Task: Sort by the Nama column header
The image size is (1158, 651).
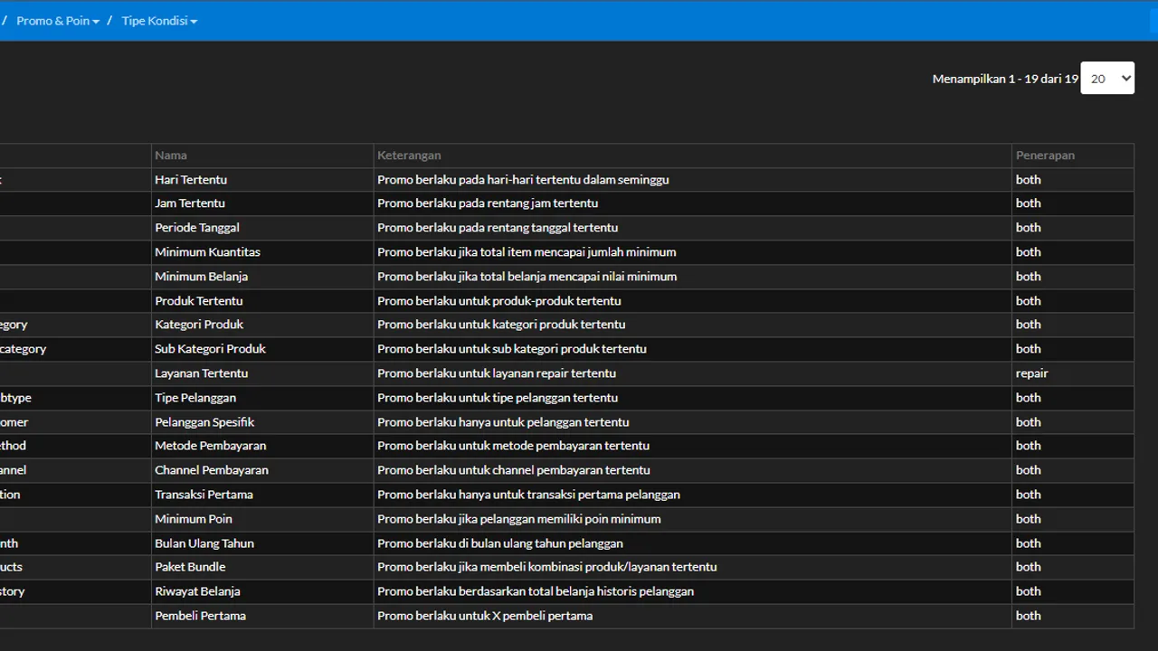Action: click(x=262, y=156)
